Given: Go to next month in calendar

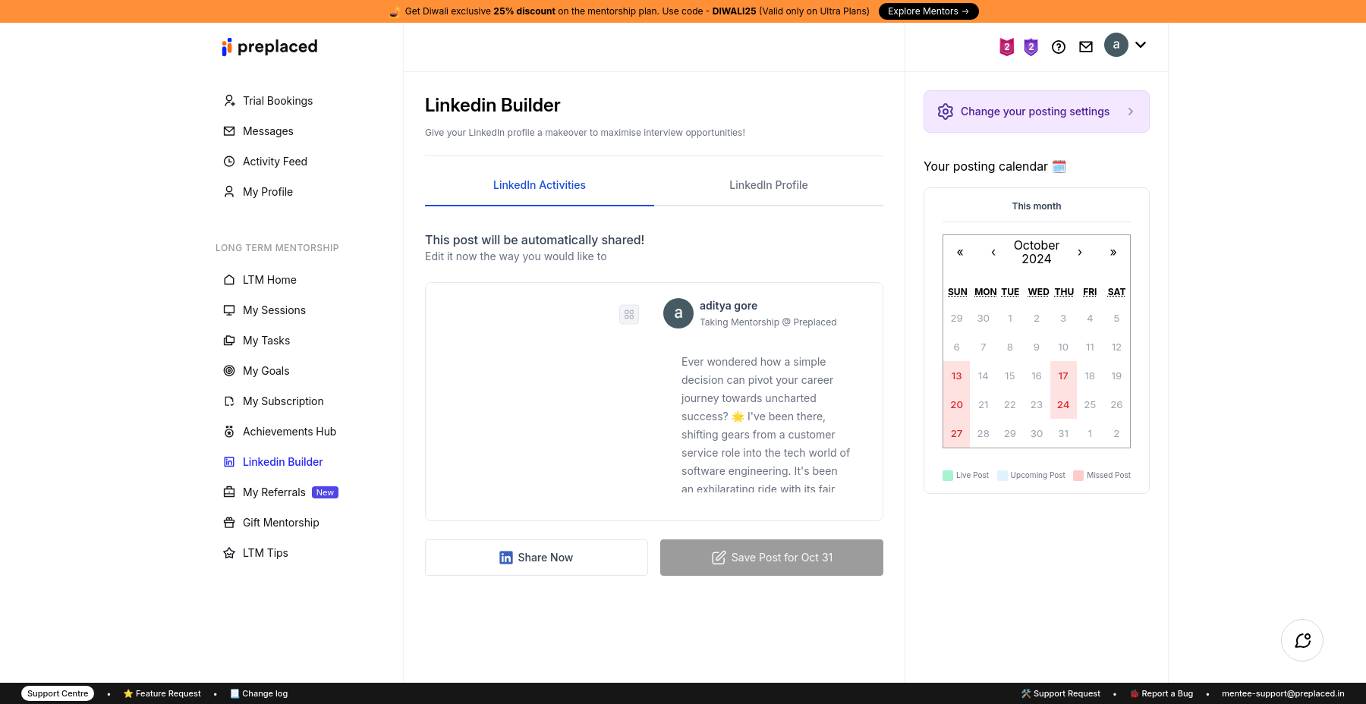Looking at the screenshot, I should pos(1080,253).
